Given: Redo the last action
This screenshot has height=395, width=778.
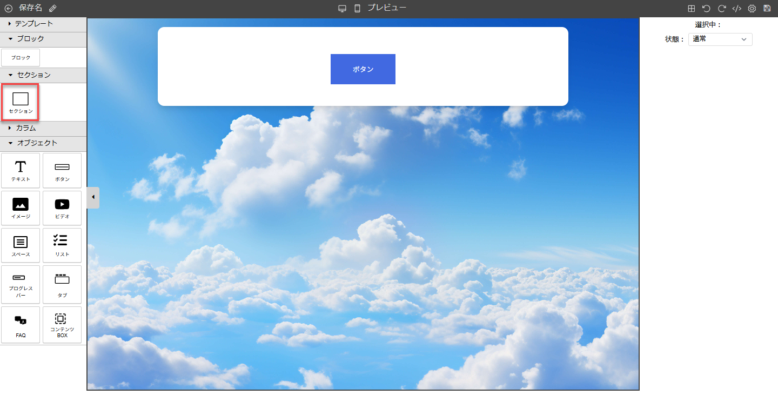Looking at the screenshot, I should pos(721,9).
